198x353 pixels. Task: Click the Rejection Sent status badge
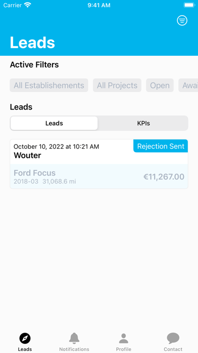point(161,146)
